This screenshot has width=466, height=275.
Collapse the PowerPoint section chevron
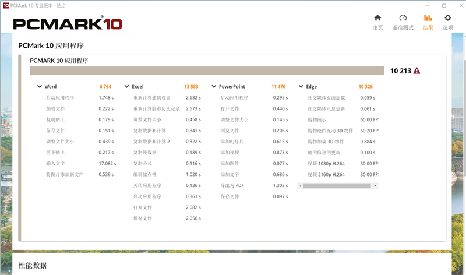214,86
